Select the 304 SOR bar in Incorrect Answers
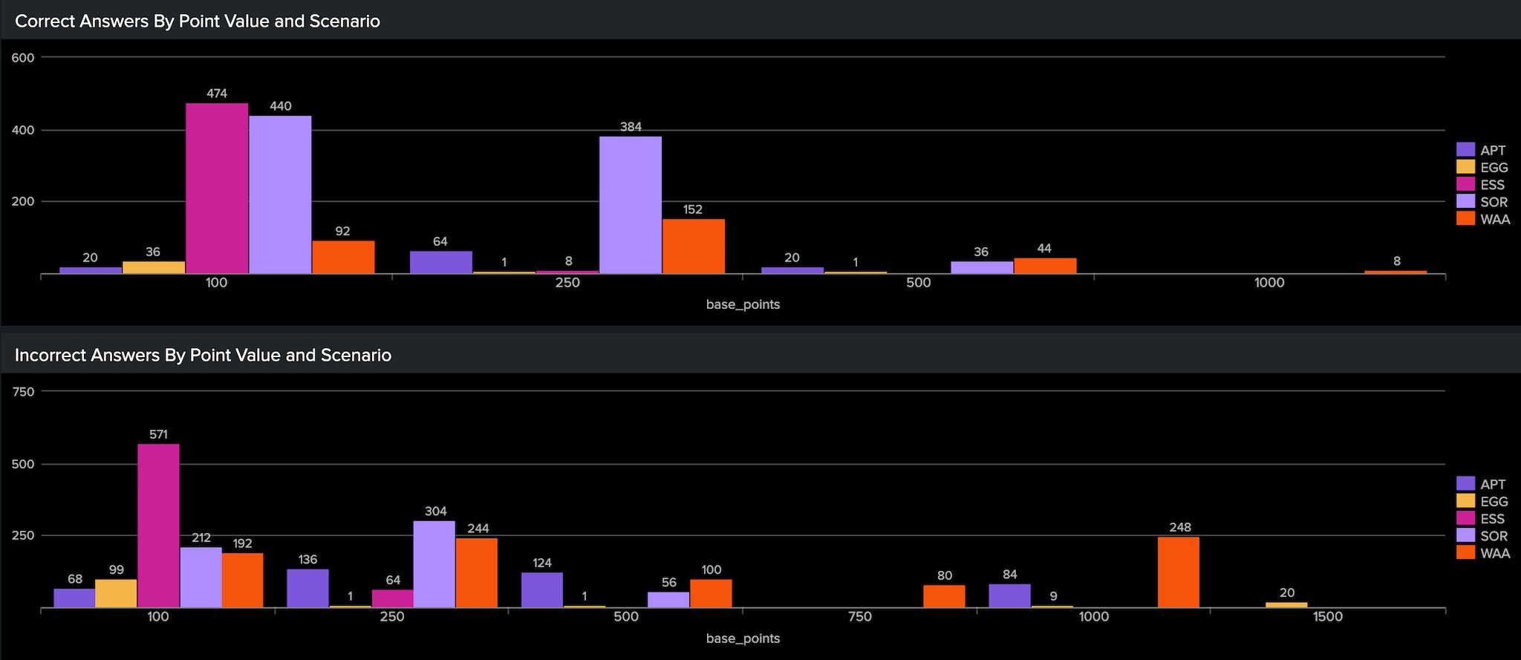1521x660 pixels. [434, 564]
